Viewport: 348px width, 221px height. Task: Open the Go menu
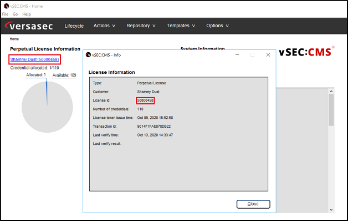pos(15,14)
